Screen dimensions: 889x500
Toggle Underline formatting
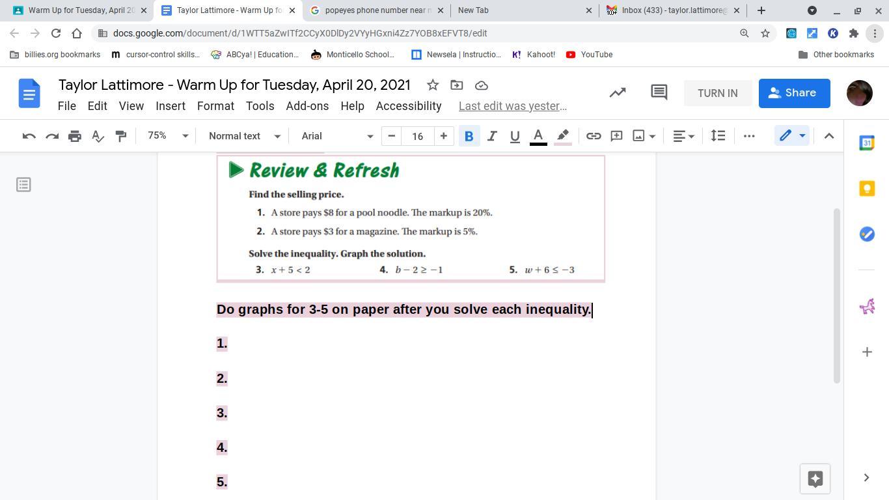(515, 136)
